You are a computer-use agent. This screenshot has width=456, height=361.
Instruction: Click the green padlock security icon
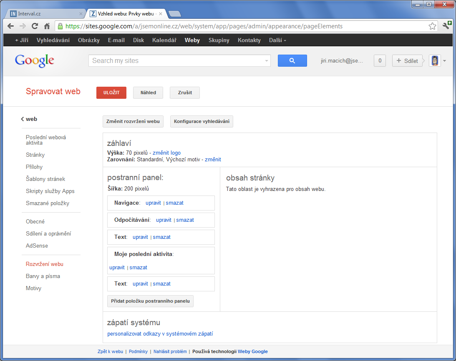pos(60,26)
